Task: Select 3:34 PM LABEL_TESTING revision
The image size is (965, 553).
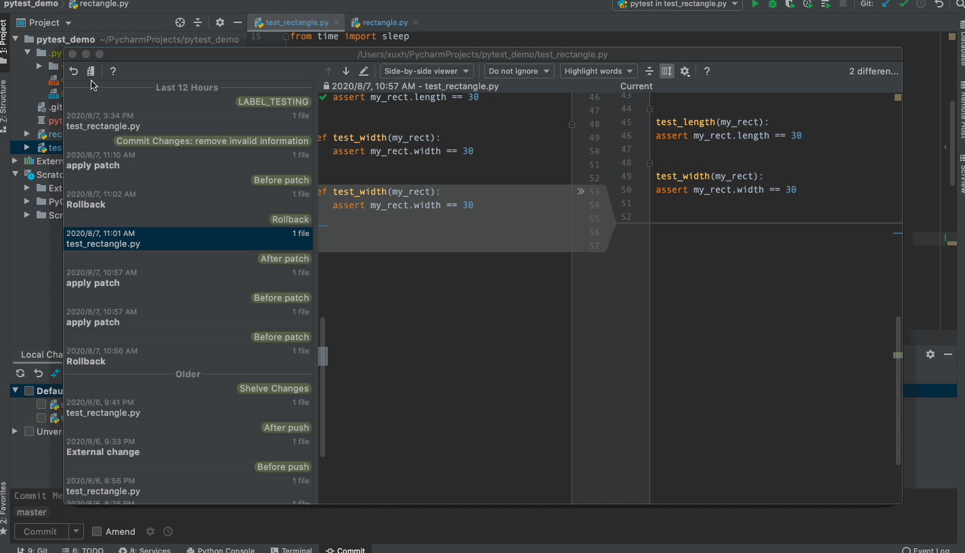Action: point(188,120)
